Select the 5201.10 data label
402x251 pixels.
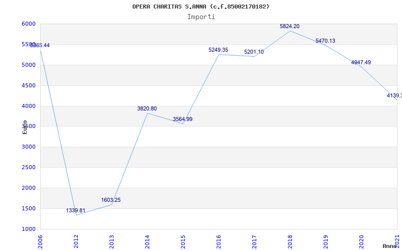254,52
